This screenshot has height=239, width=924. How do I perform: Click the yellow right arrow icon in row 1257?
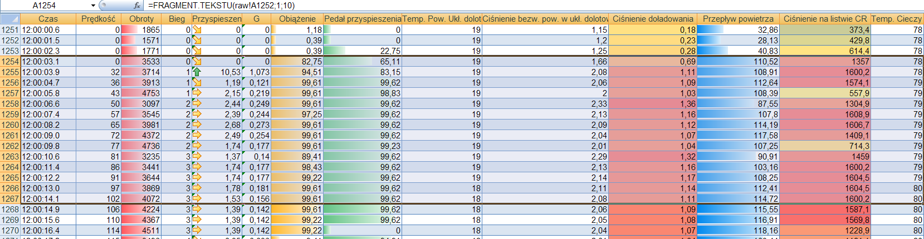(197, 93)
